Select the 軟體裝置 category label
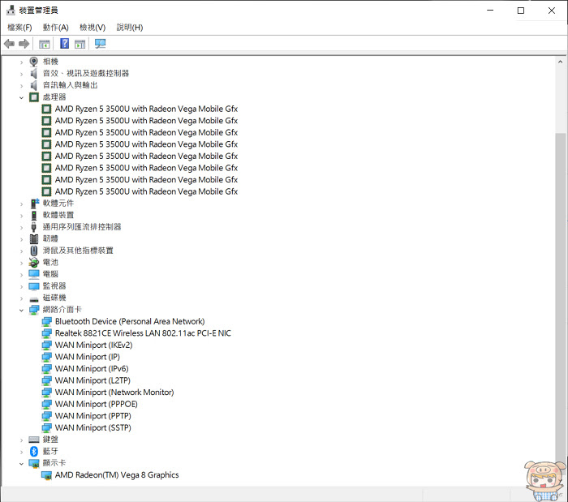568x502 pixels. pyautogui.click(x=58, y=216)
